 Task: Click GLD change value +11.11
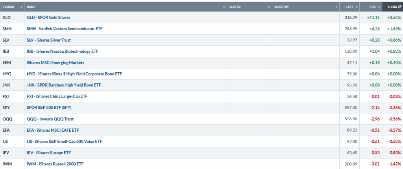(374, 17)
